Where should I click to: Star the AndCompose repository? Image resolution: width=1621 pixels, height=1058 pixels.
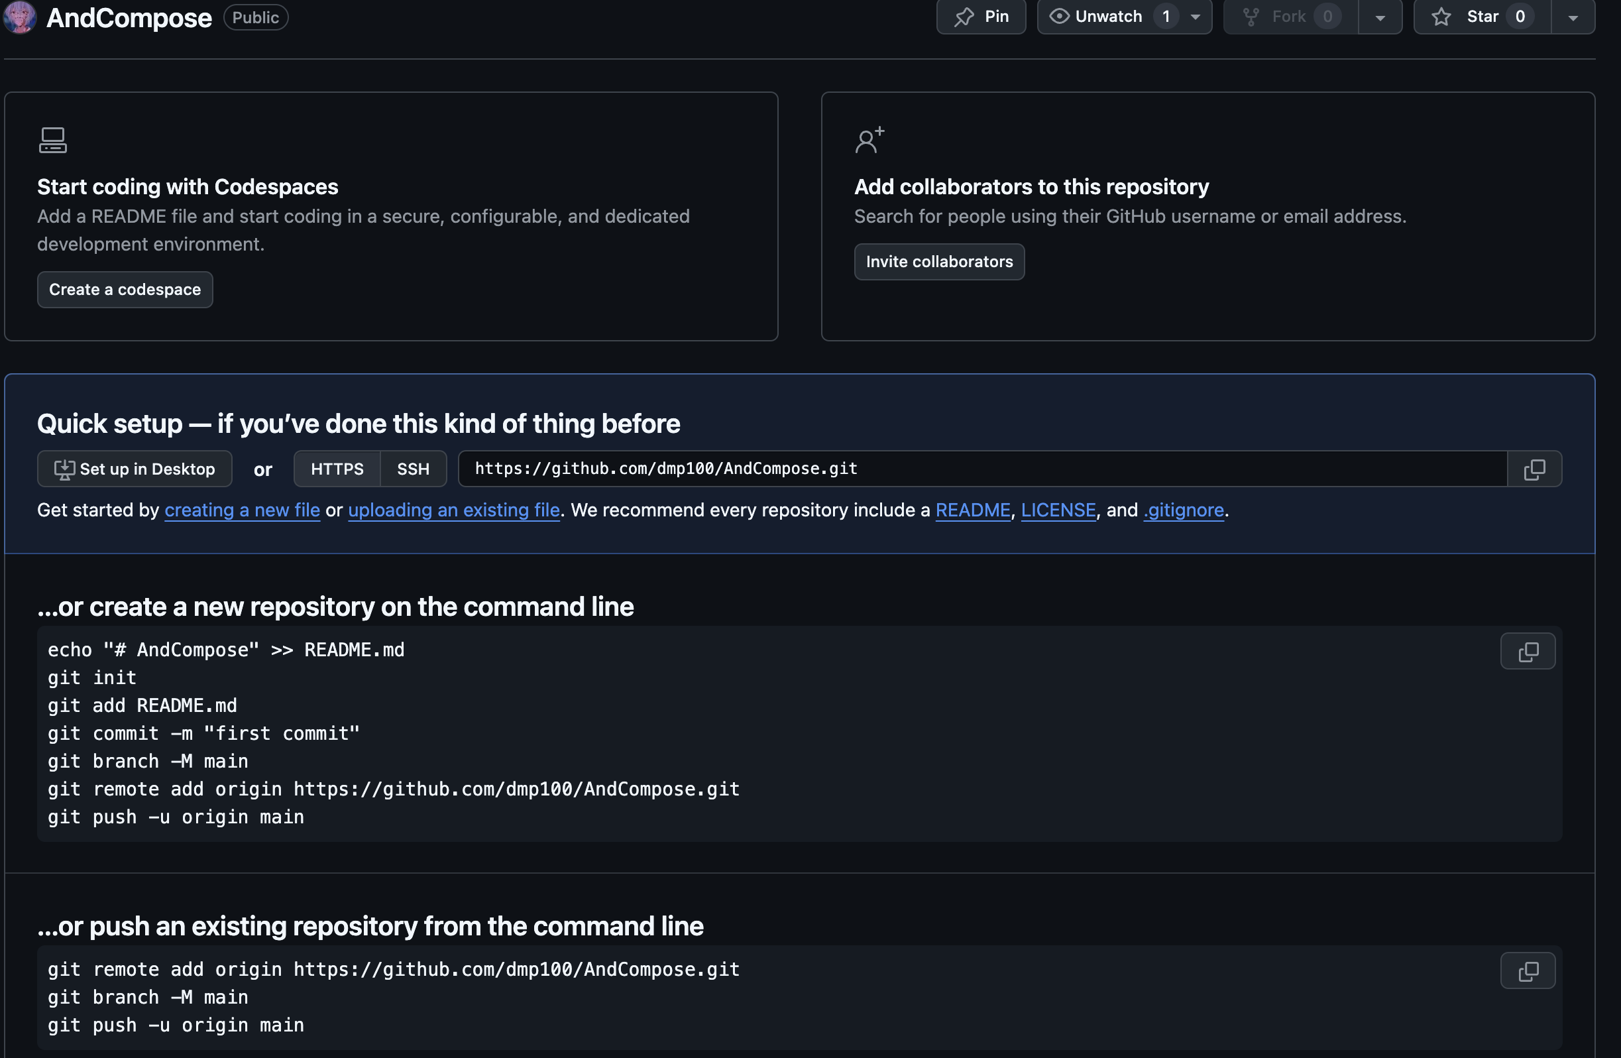1482,17
